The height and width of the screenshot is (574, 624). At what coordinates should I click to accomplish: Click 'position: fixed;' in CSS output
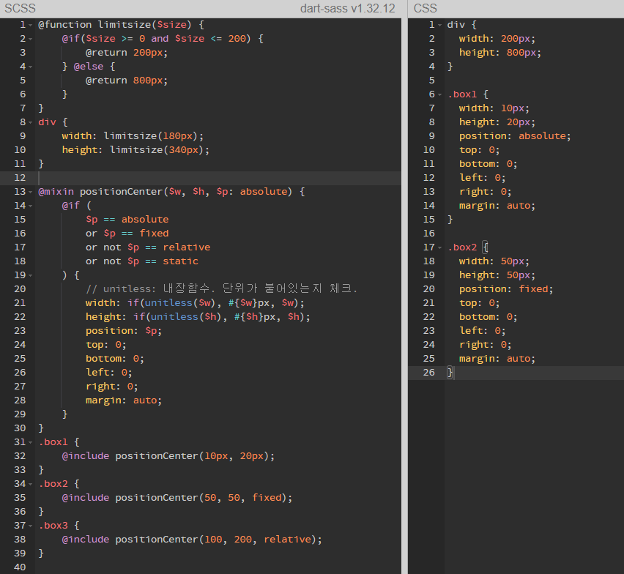[506, 289]
